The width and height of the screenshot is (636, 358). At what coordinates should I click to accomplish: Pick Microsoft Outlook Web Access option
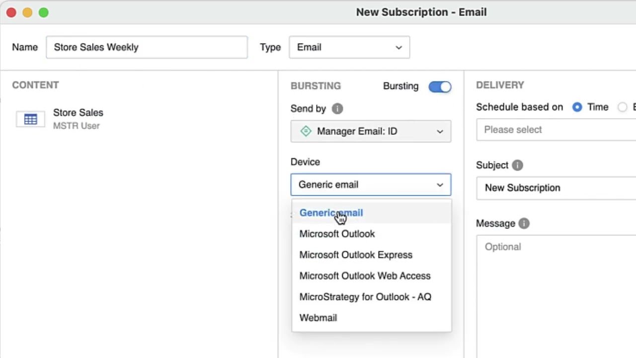pos(365,275)
